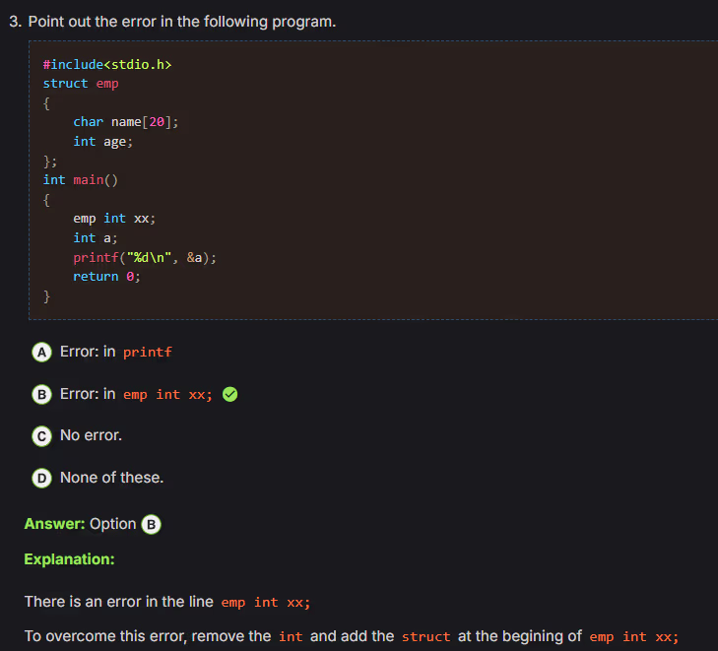Click the green correct-answer checkmark icon
Image resolution: width=718 pixels, height=651 pixels.
tap(229, 395)
